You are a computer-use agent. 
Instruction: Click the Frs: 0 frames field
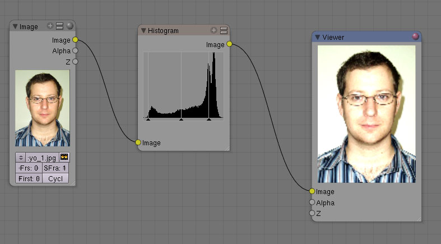29,168
